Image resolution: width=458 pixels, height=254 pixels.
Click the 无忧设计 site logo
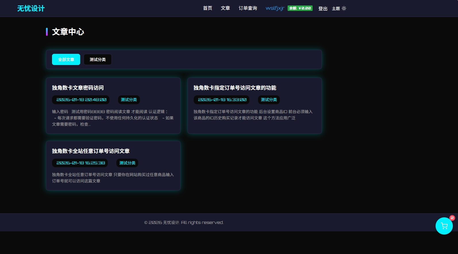click(x=31, y=8)
